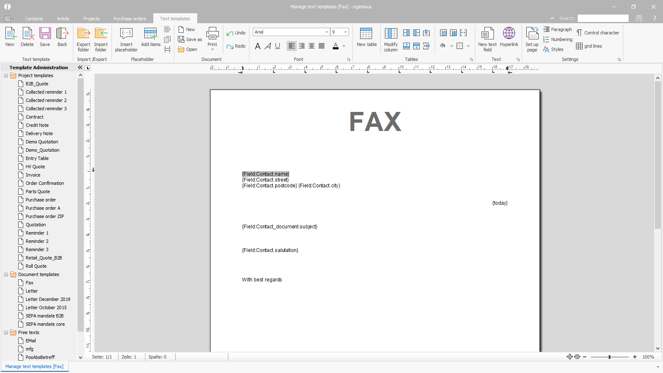Click the Undo button

tap(236, 33)
